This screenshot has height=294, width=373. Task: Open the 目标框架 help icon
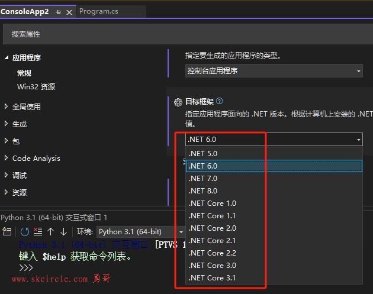click(219, 101)
